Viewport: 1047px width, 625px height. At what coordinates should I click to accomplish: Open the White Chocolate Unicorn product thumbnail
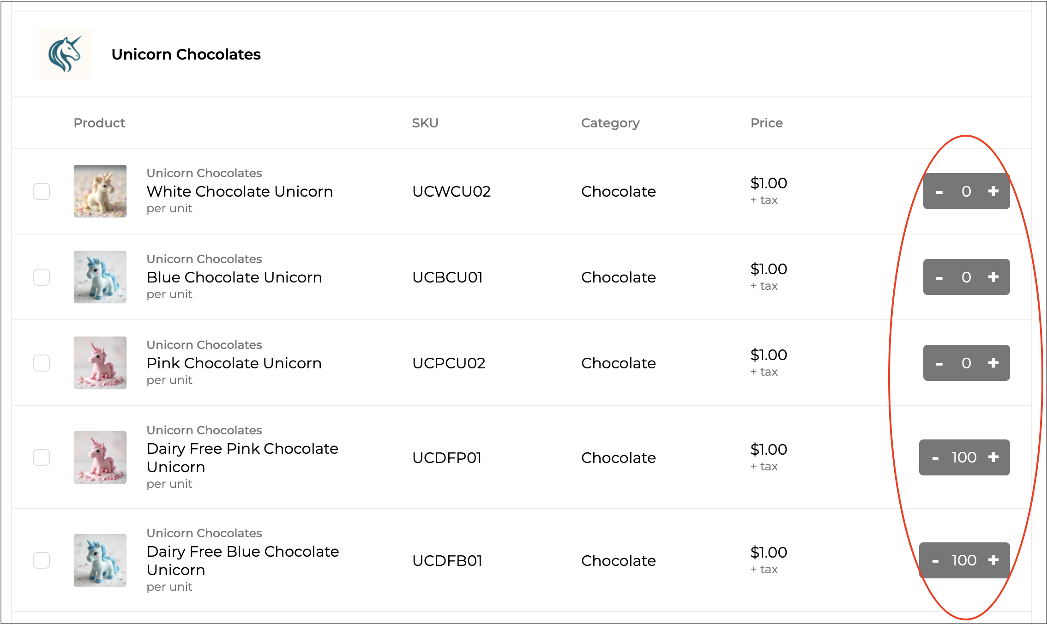click(x=100, y=191)
